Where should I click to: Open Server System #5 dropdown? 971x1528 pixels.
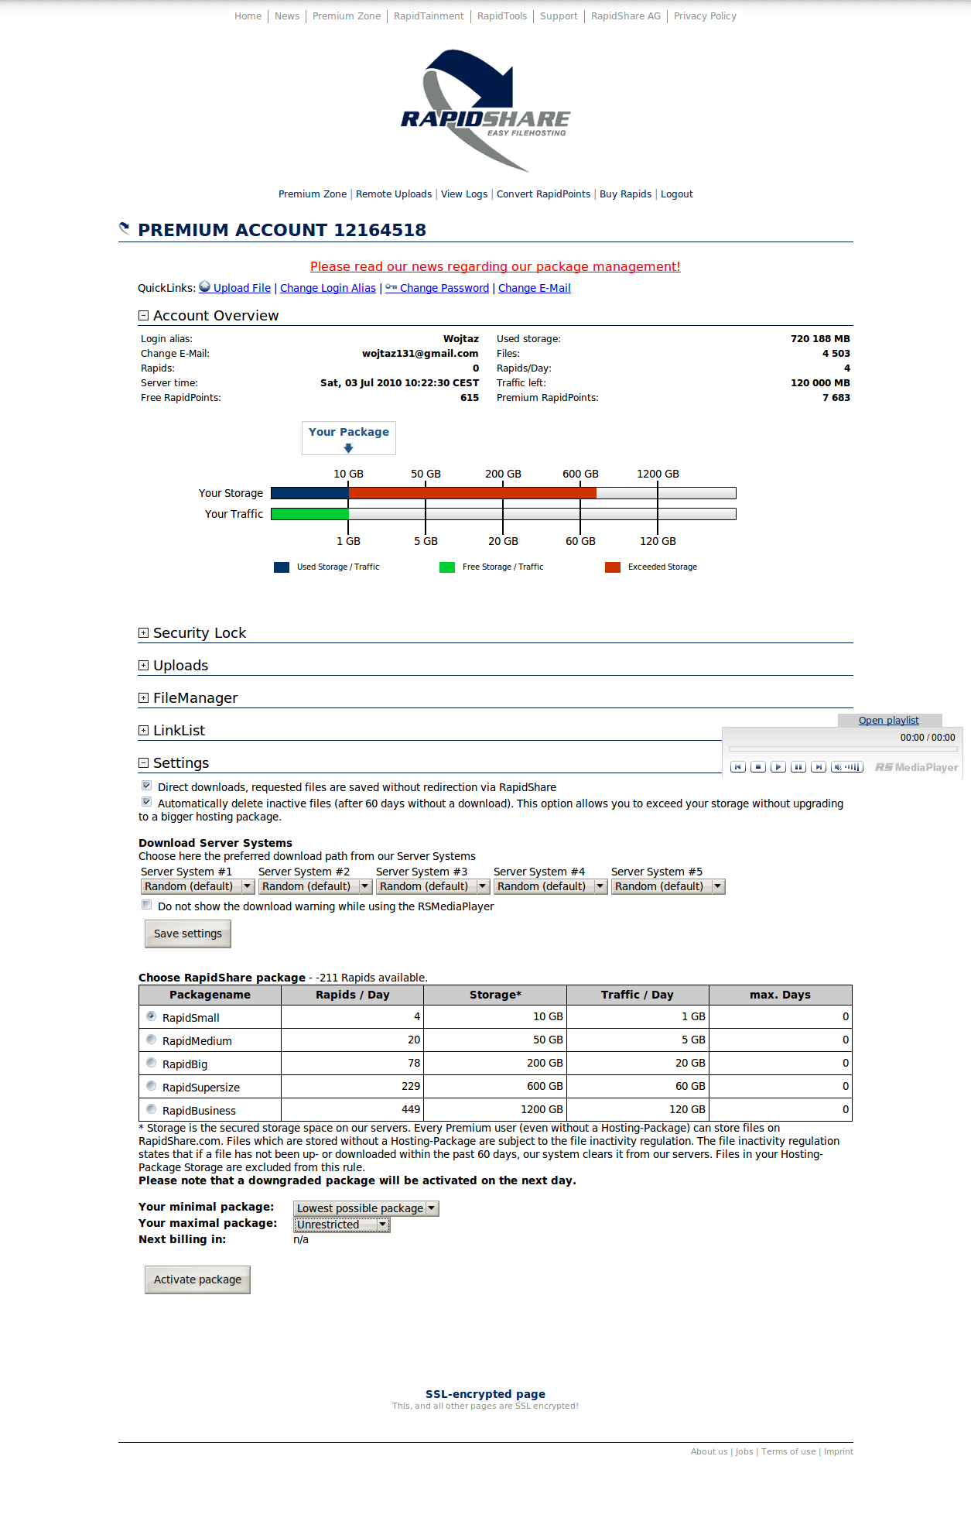668,886
